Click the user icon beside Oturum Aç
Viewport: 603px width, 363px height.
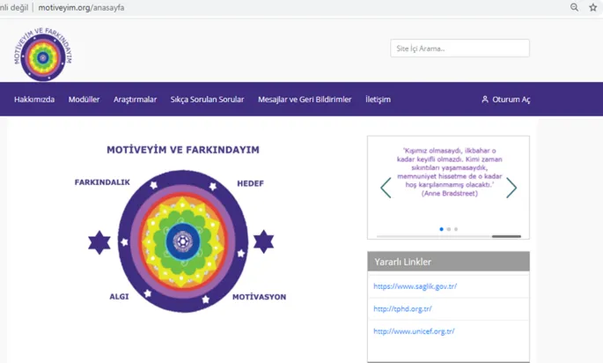[485, 100]
